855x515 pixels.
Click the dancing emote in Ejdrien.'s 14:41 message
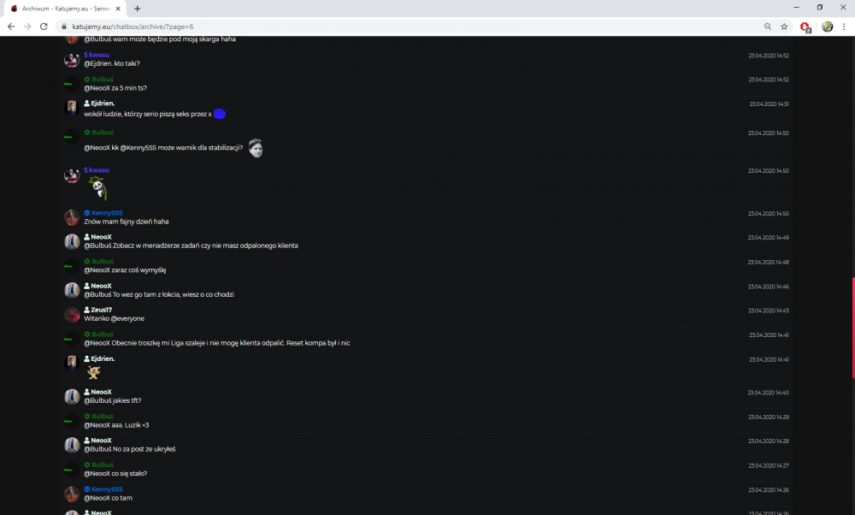94,372
